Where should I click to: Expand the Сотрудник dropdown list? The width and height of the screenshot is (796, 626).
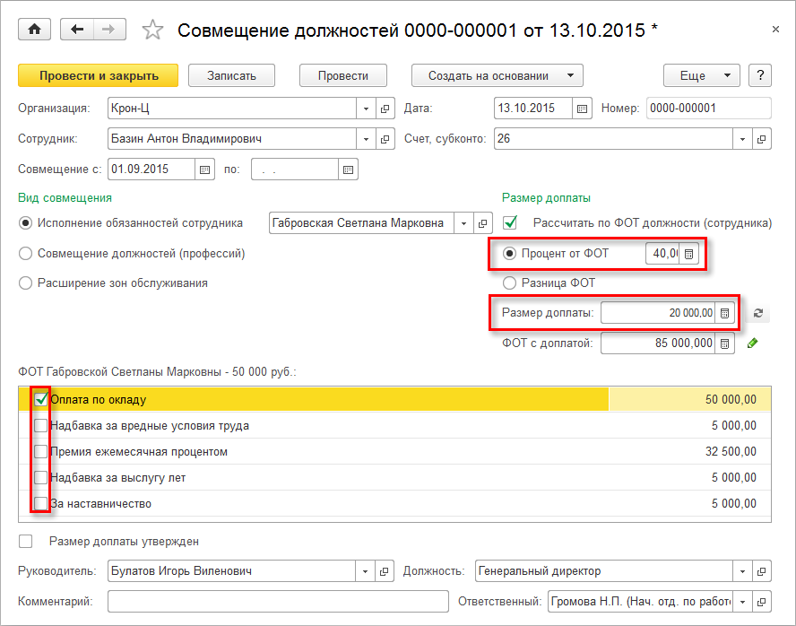366,139
